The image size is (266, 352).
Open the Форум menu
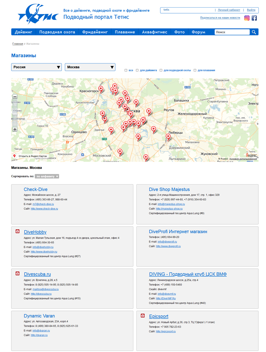pyautogui.click(x=198, y=32)
